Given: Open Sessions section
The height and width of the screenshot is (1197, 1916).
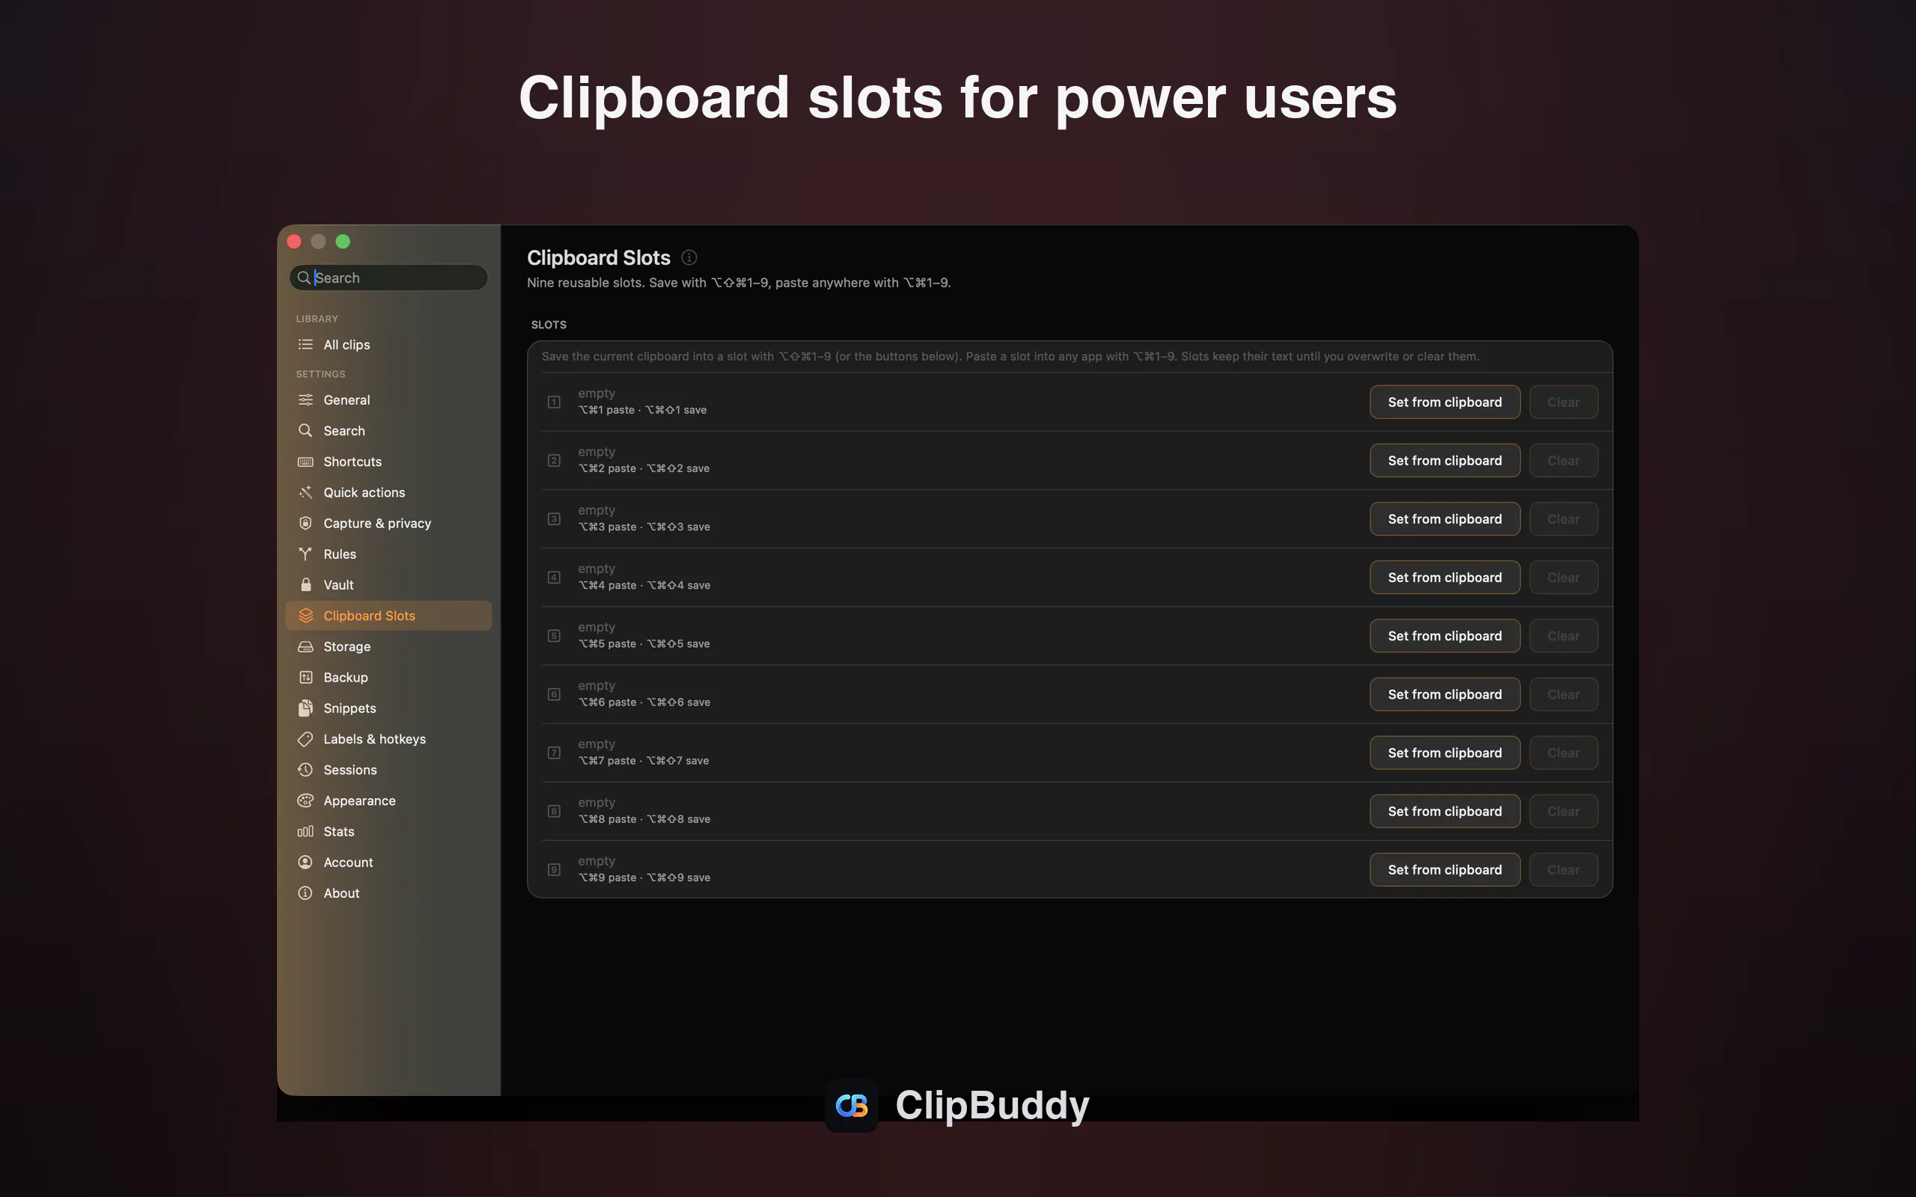Looking at the screenshot, I should (388, 770).
